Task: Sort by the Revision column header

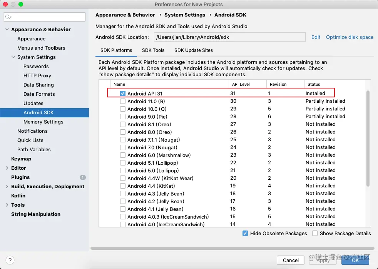Action: pos(285,84)
